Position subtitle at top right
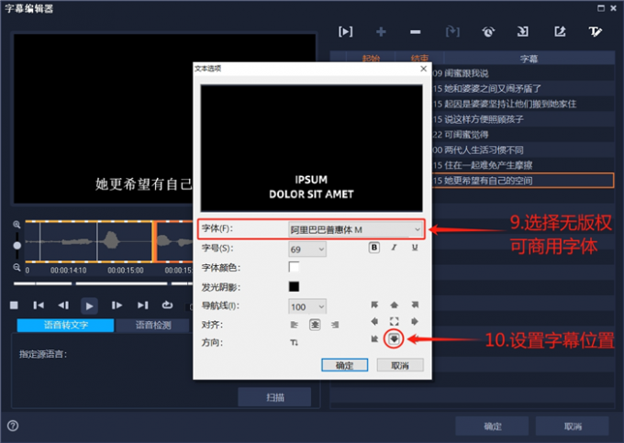The height and width of the screenshot is (443, 624). click(x=415, y=305)
